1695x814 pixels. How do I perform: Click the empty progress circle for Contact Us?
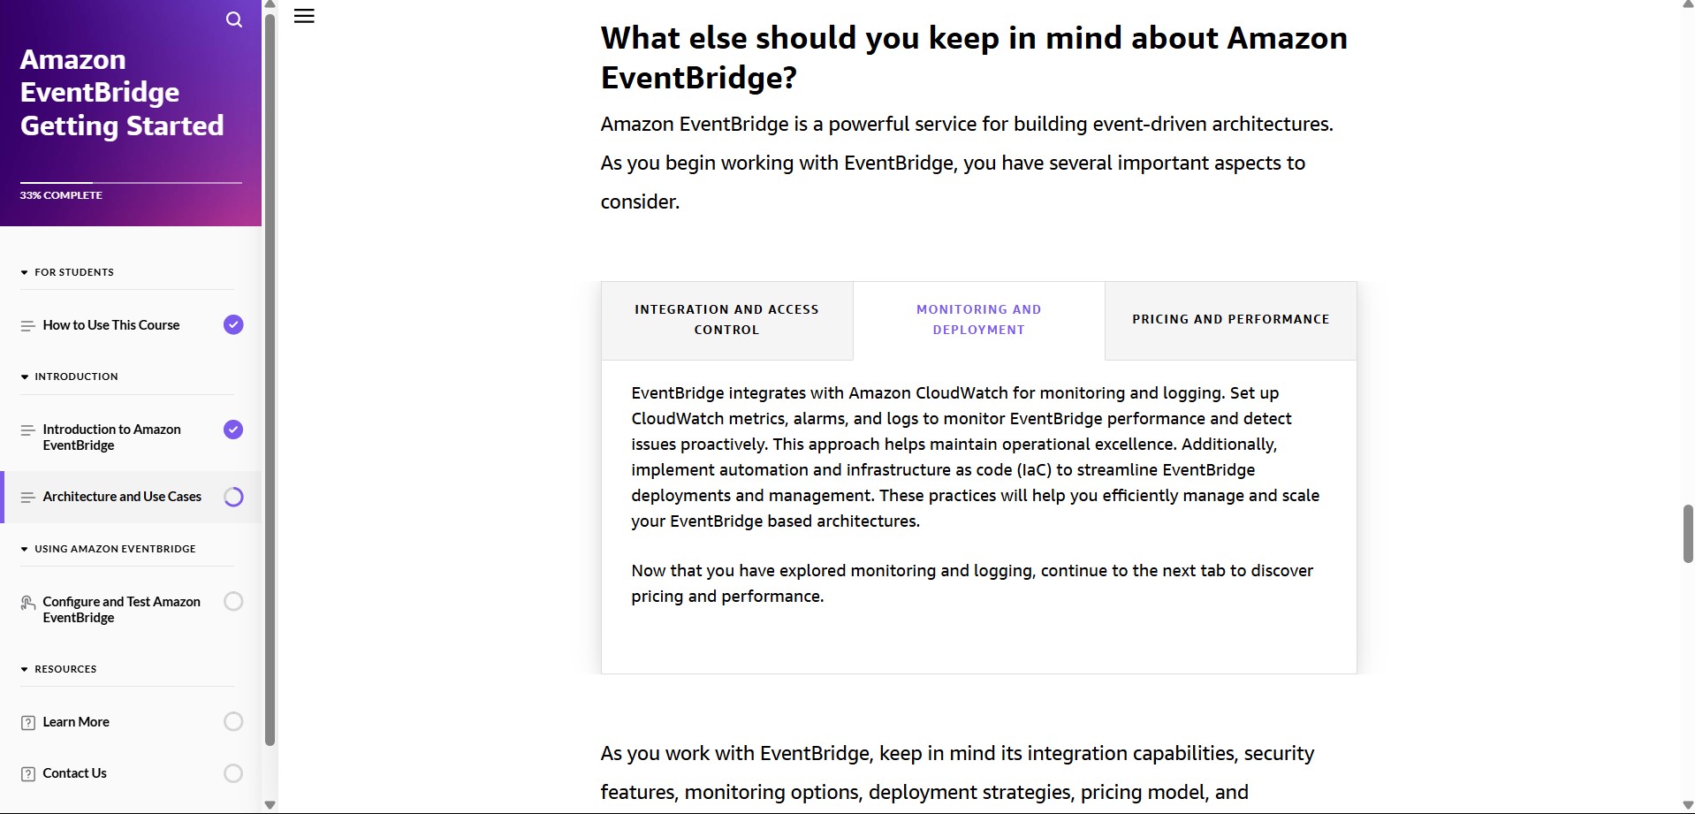point(233,773)
